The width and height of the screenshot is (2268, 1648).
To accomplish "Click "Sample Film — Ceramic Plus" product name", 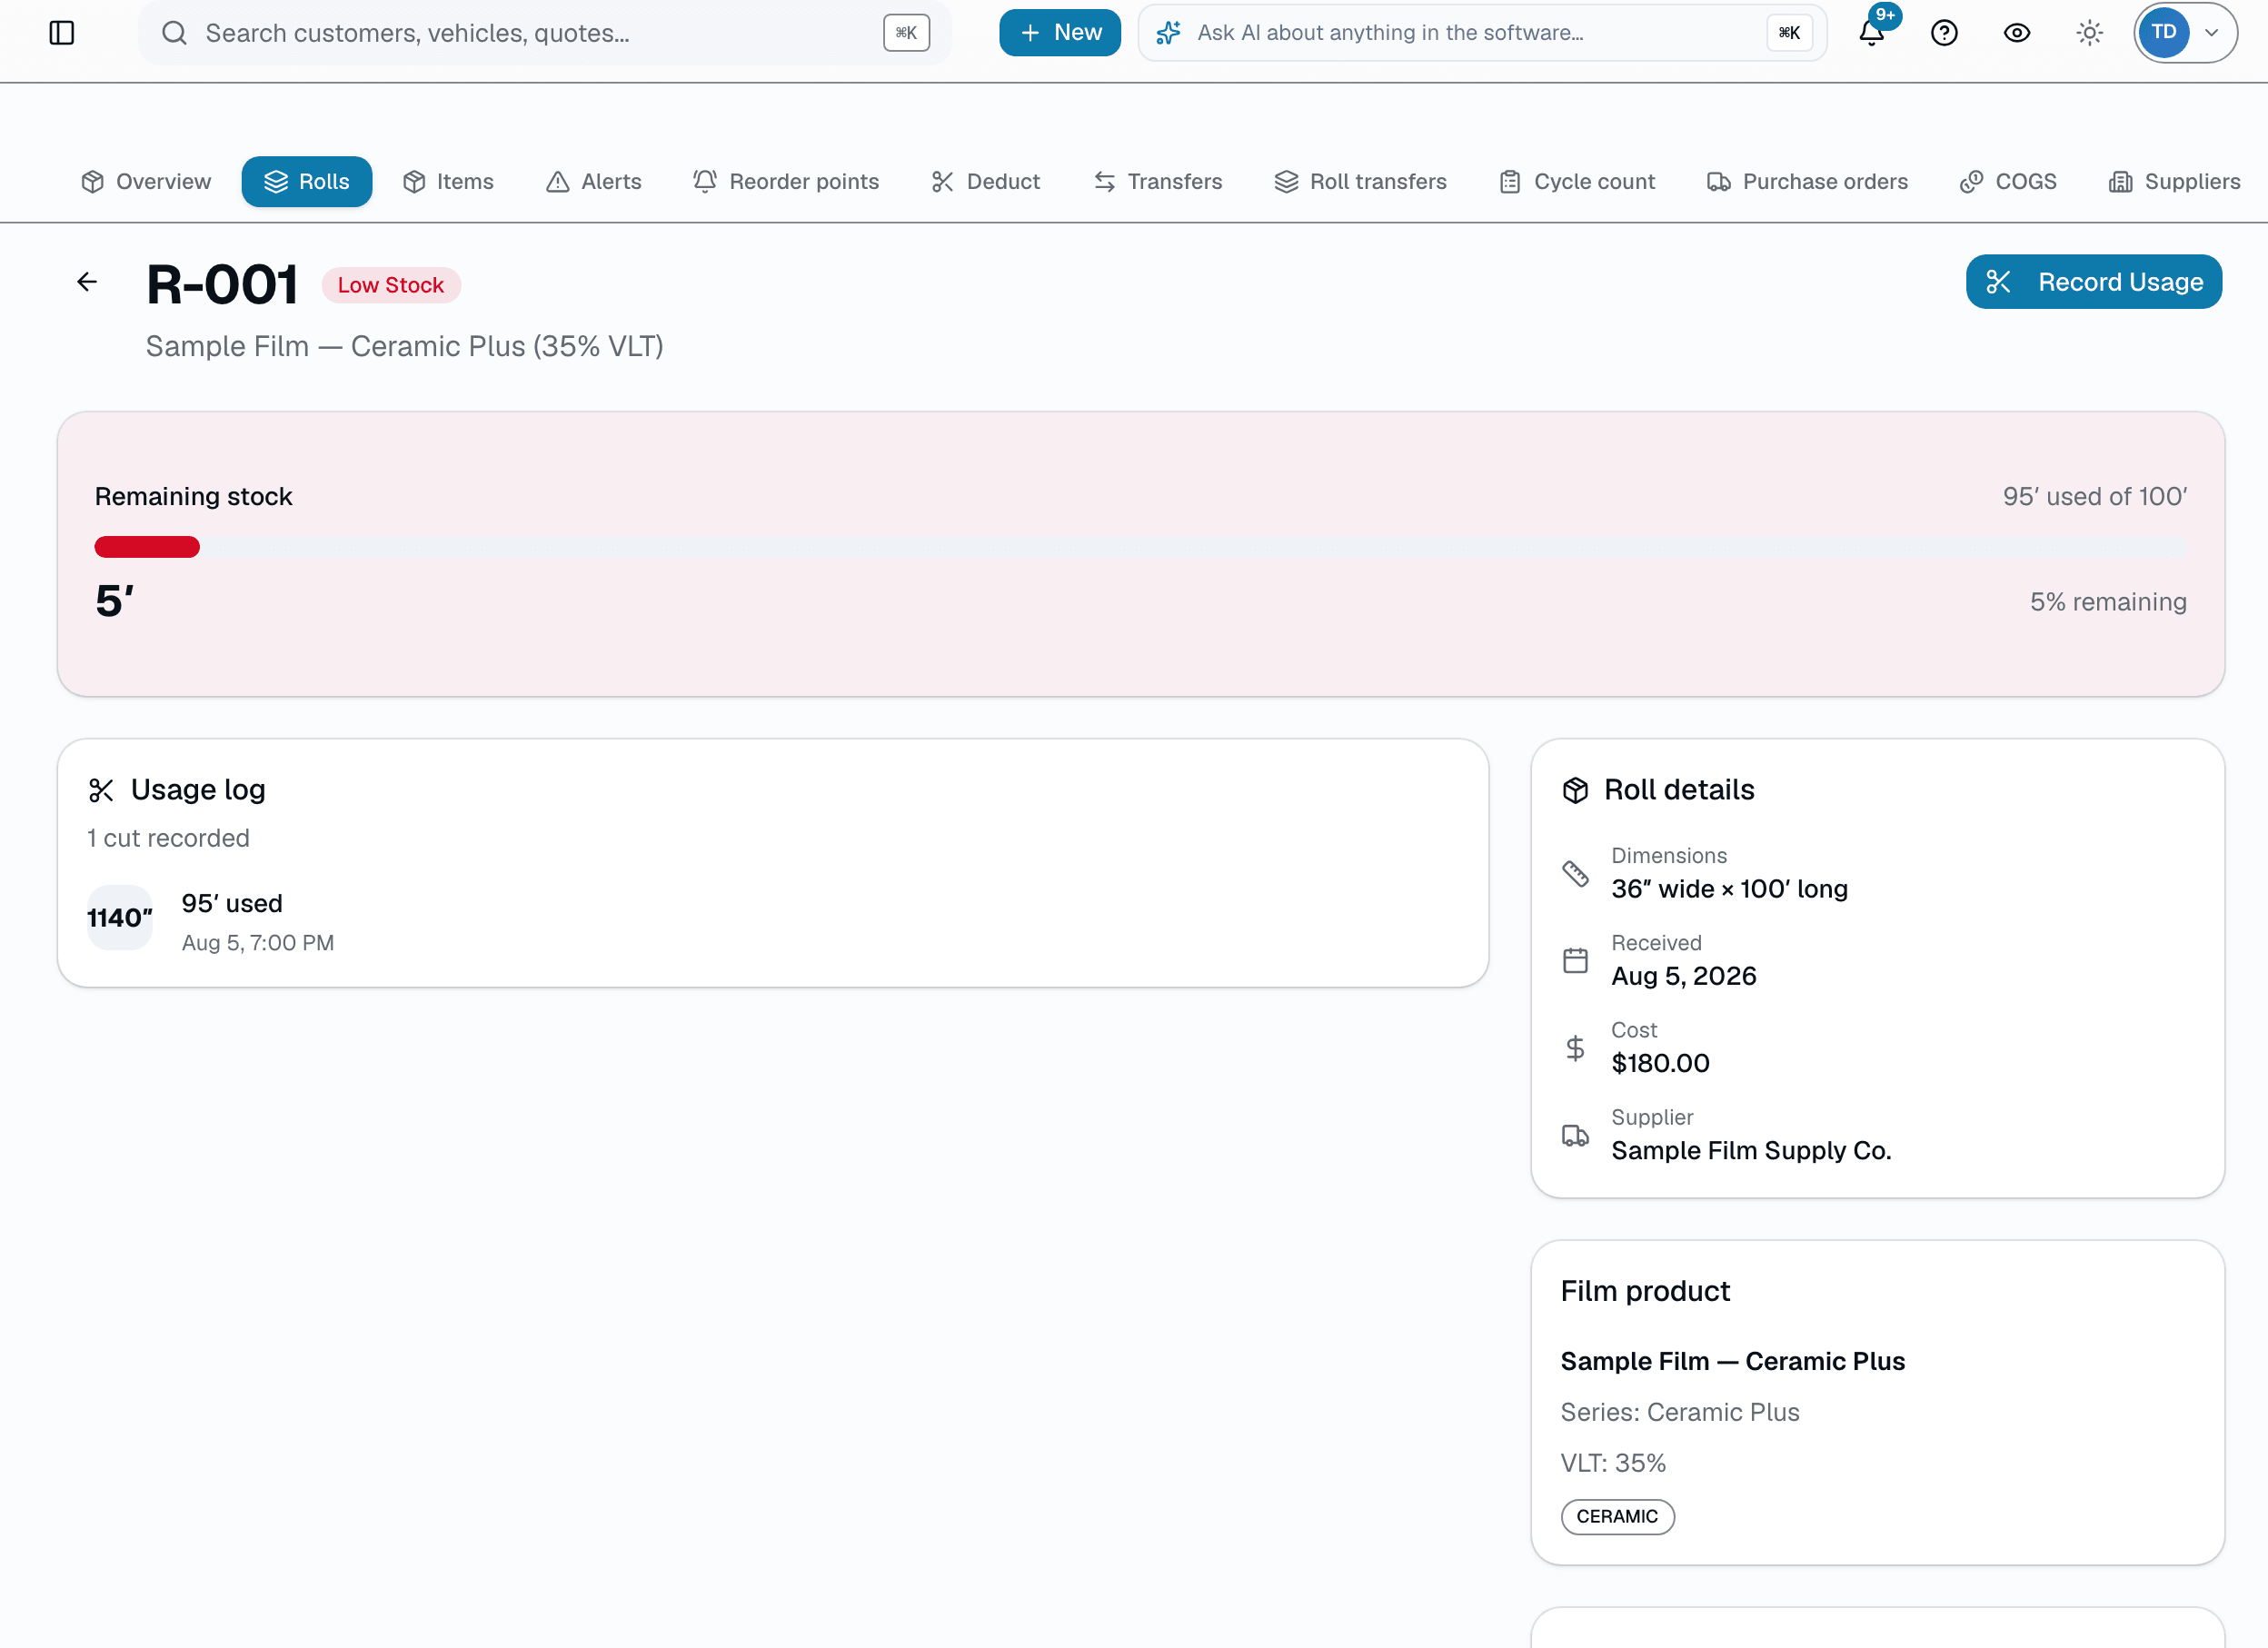I will tap(1733, 1361).
